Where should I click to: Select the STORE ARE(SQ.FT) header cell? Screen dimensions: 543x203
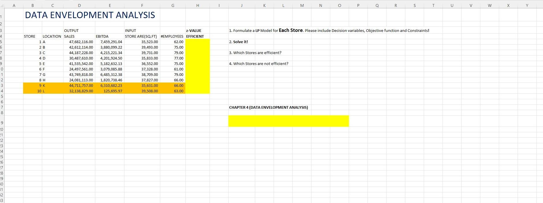pos(141,36)
